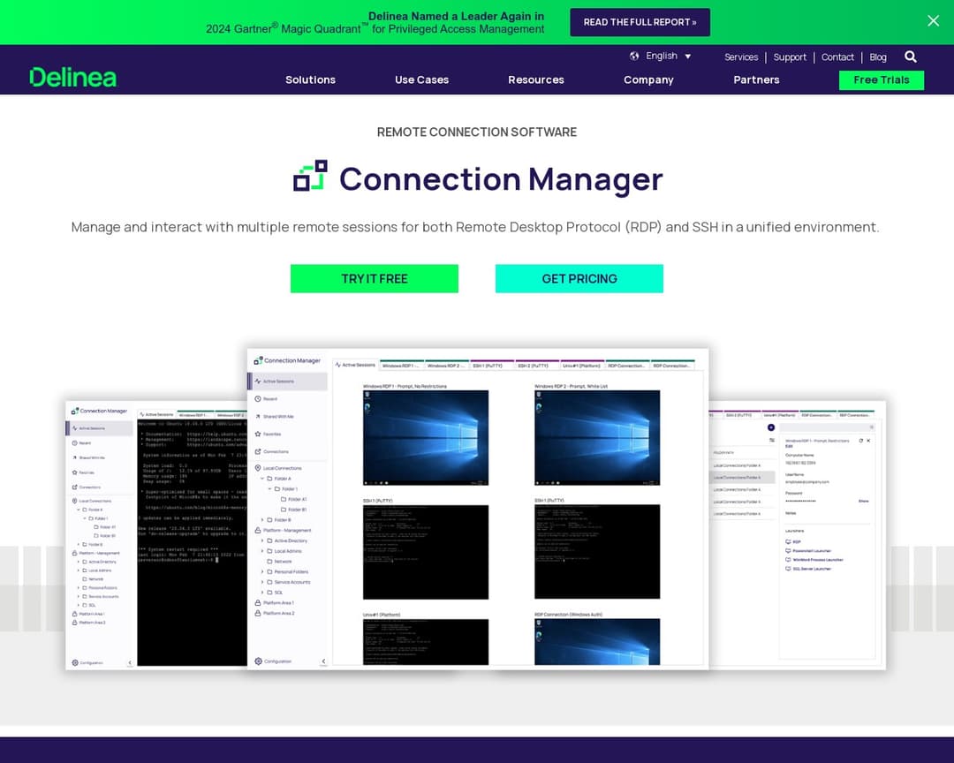Select Folder B1 in center mockup tree
The height and width of the screenshot is (763, 954).
(x=294, y=510)
